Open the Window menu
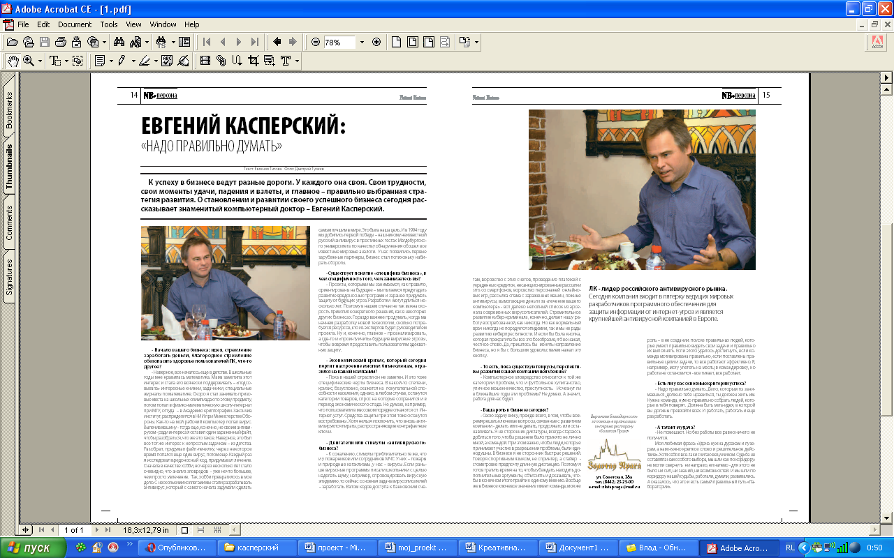Screen dimensions: 894x558 click(163, 24)
